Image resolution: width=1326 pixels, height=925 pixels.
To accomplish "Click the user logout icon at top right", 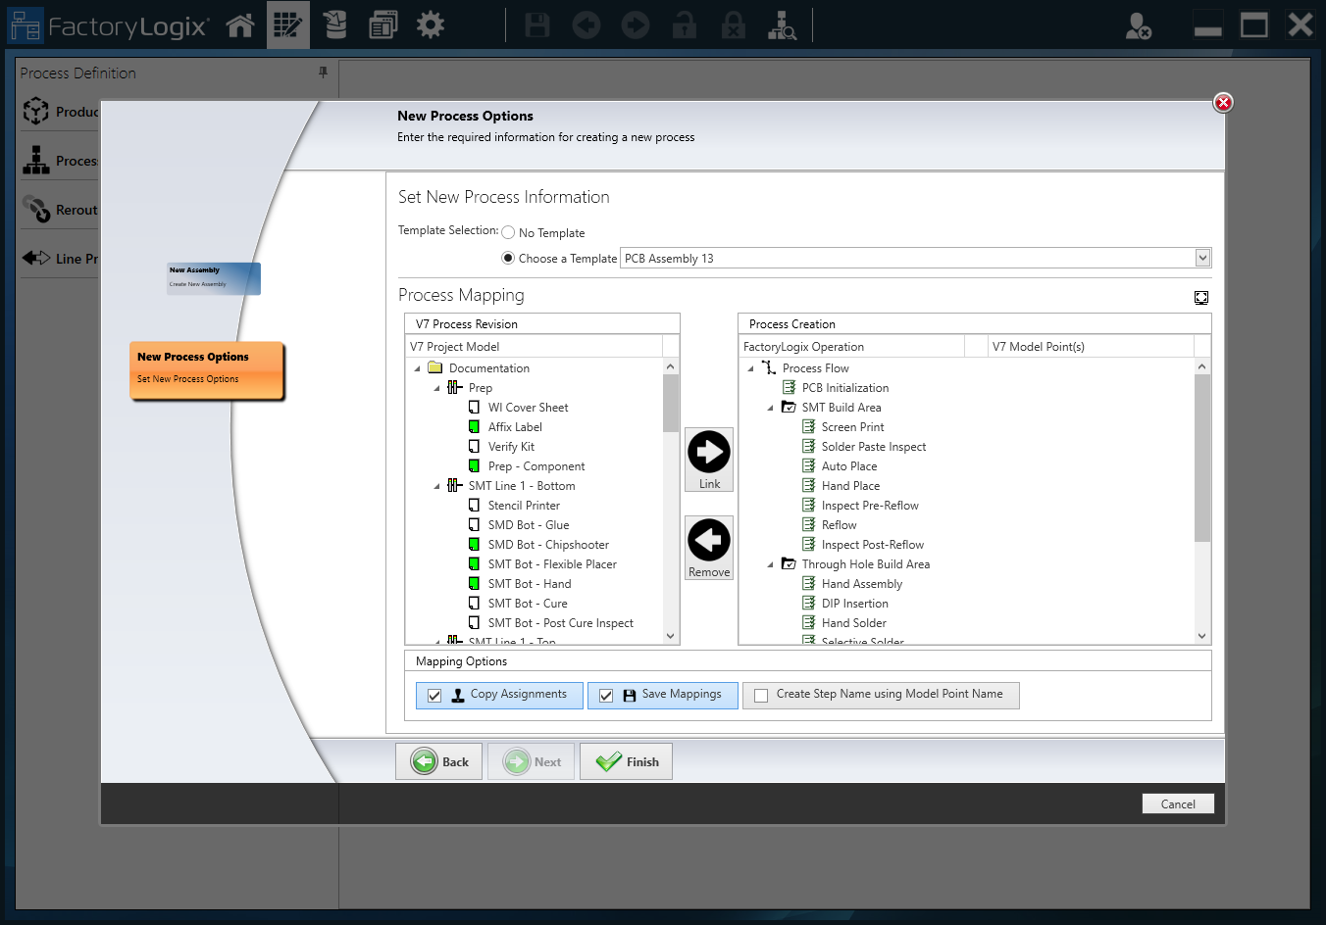I will [1139, 26].
